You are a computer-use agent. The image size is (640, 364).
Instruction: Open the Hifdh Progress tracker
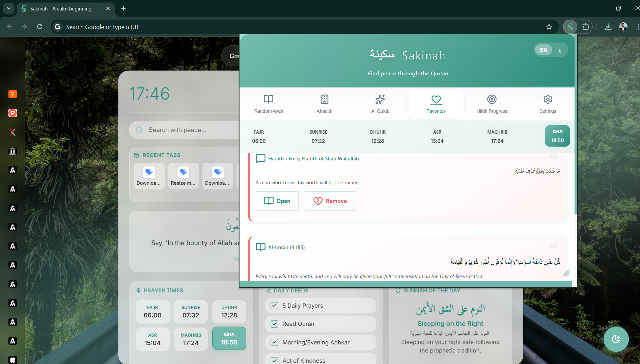(492, 104)
